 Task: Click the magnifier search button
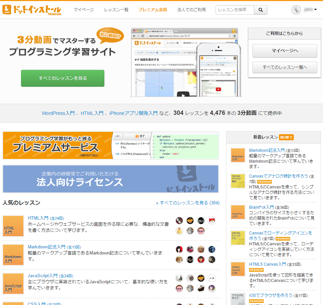pyautogui.click(x=261, y=10)
